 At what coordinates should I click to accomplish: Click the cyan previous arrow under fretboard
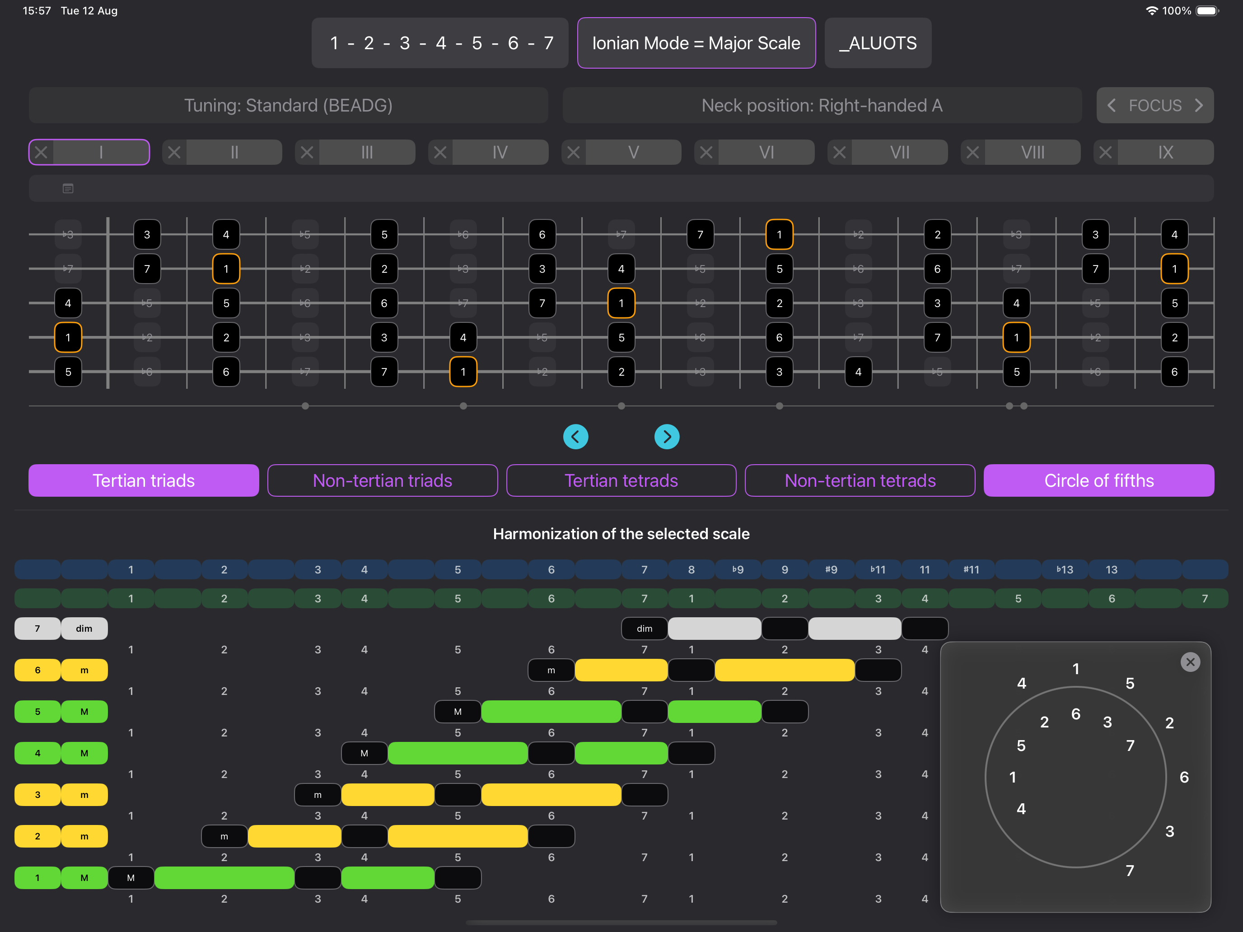(x=575, y=437)
